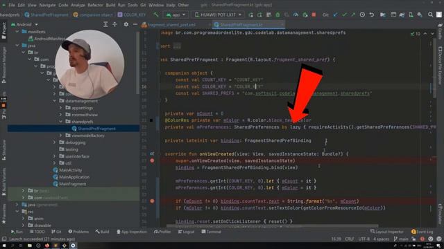
Task: Click the Apply Code Changes icon
Action: pos(259,15)
